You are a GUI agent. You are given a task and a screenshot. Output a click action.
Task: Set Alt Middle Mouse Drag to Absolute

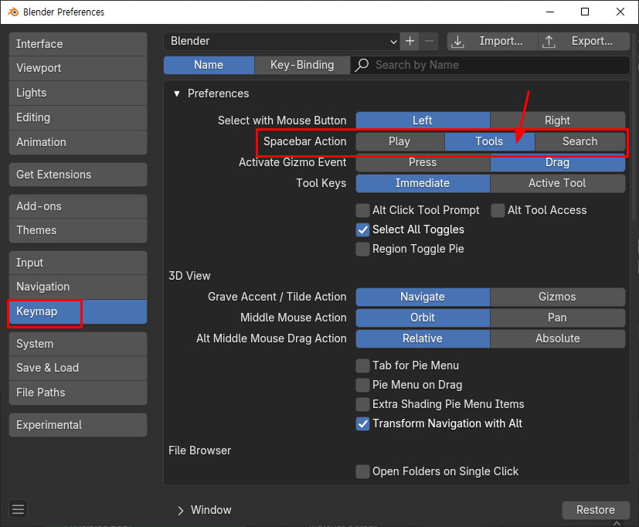pyautogui.click(x=558, y=338)
